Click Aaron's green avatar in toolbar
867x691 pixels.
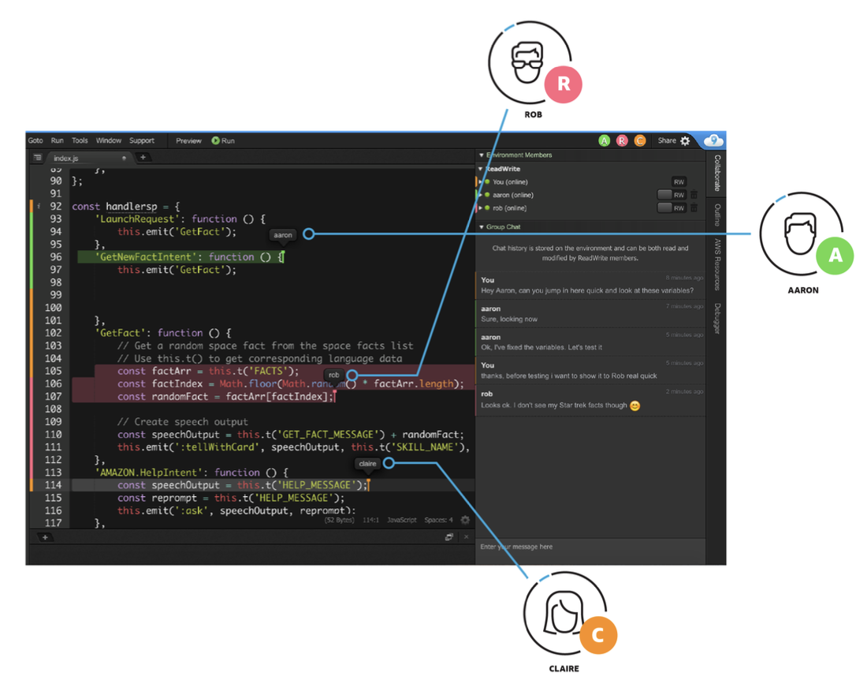tap(605, 141)
